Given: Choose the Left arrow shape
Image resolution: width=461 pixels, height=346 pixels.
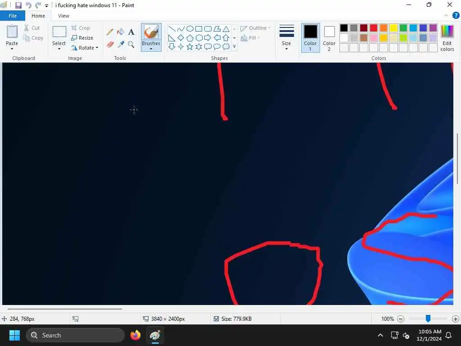Looking at the screenshot, I should [217, 38].
